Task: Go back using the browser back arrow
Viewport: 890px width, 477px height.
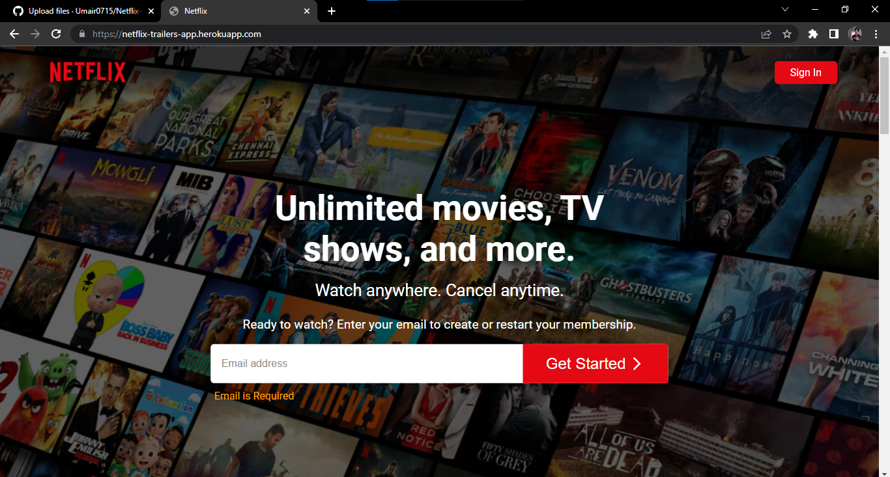Action: [x=14, y=33]
